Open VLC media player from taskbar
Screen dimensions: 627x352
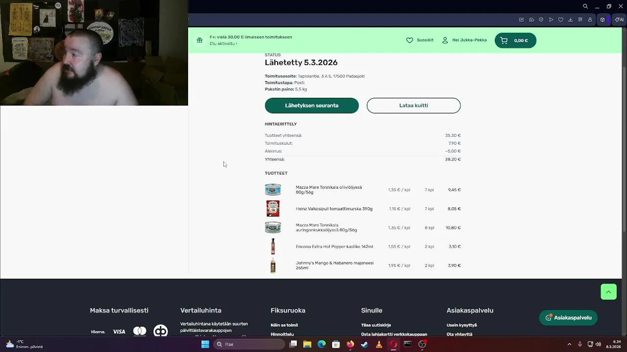(379, 344)
